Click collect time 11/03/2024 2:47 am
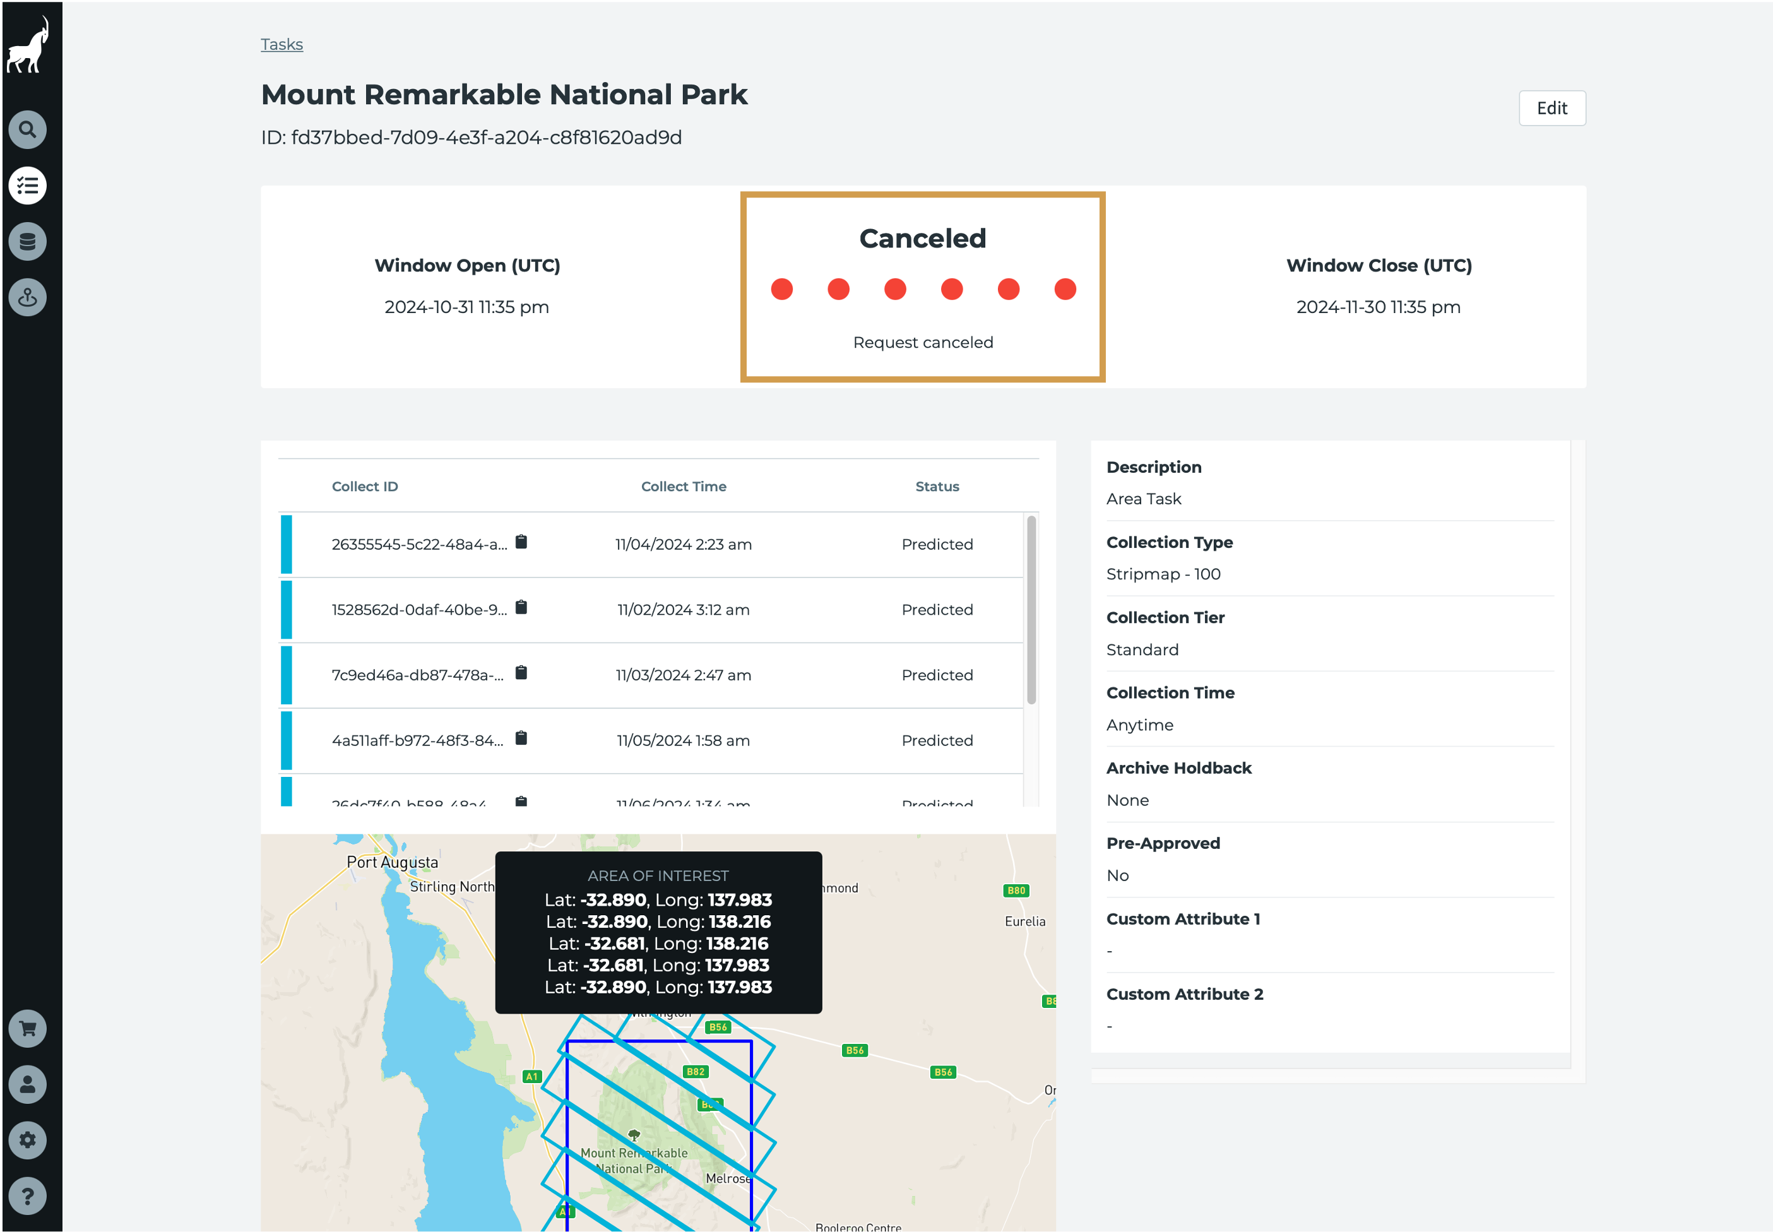 pyautogui.click(x=683, y=675)
